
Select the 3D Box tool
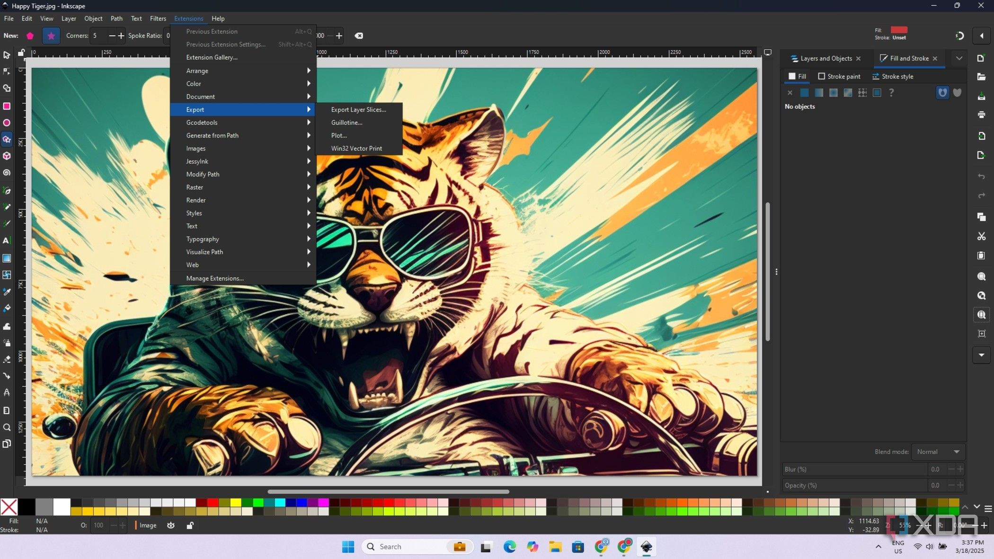[x=7, y=156]
